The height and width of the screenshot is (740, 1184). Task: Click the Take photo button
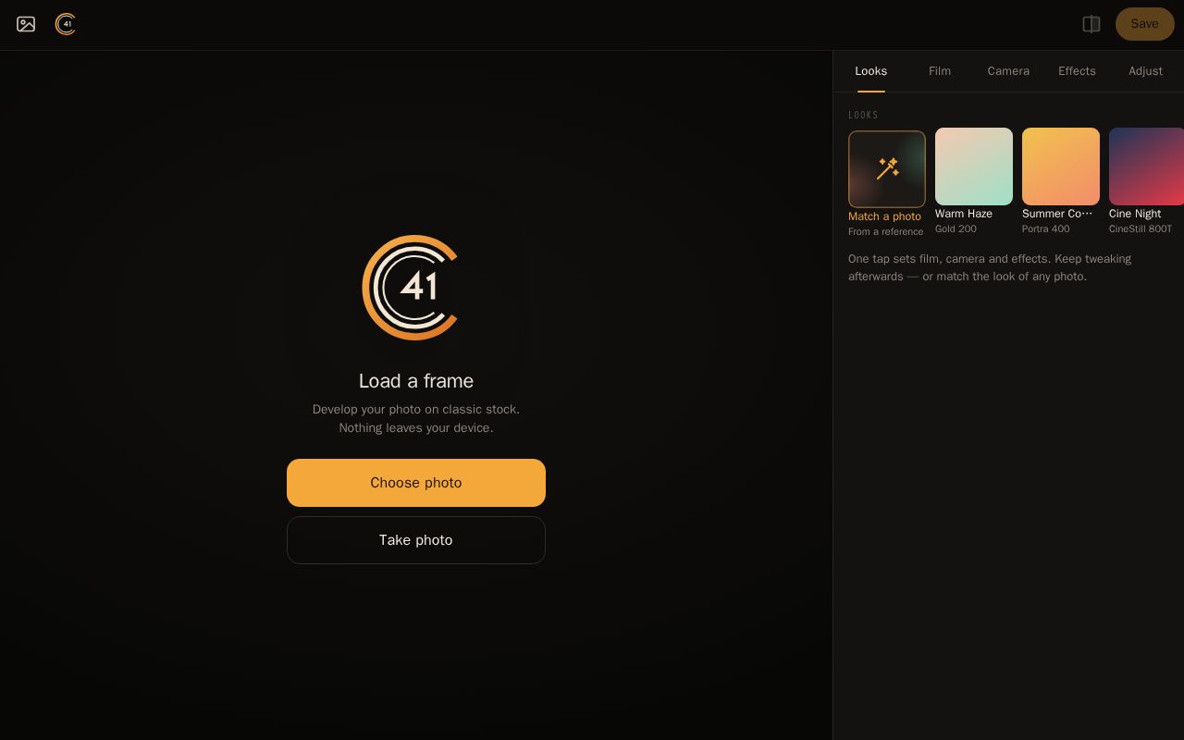416,540
